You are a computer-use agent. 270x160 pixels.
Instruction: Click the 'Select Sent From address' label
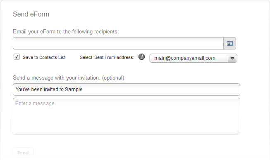click(107, 57)
